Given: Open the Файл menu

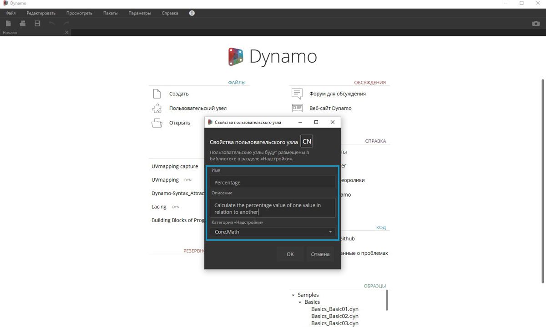Looking at the screenshot, I should point(10,13).
